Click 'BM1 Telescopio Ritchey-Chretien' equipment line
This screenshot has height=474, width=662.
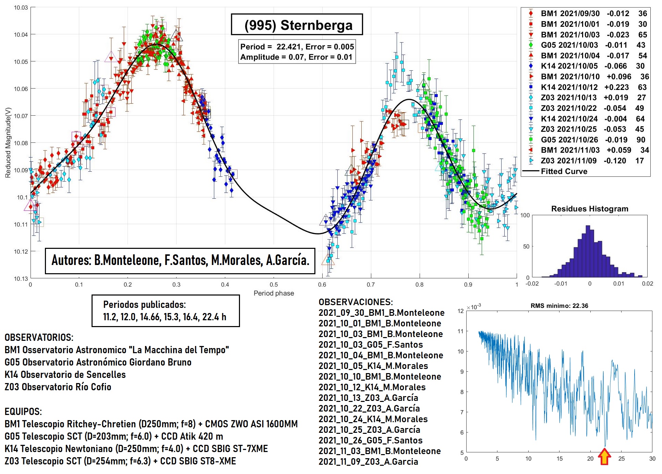coord(151,424)
